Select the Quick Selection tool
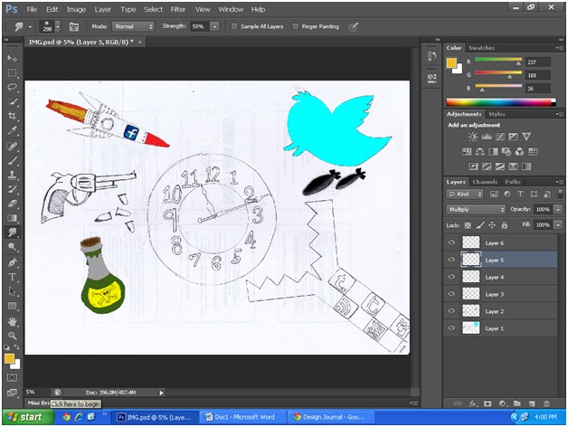The image size is (568, 427). click(13, 102)
